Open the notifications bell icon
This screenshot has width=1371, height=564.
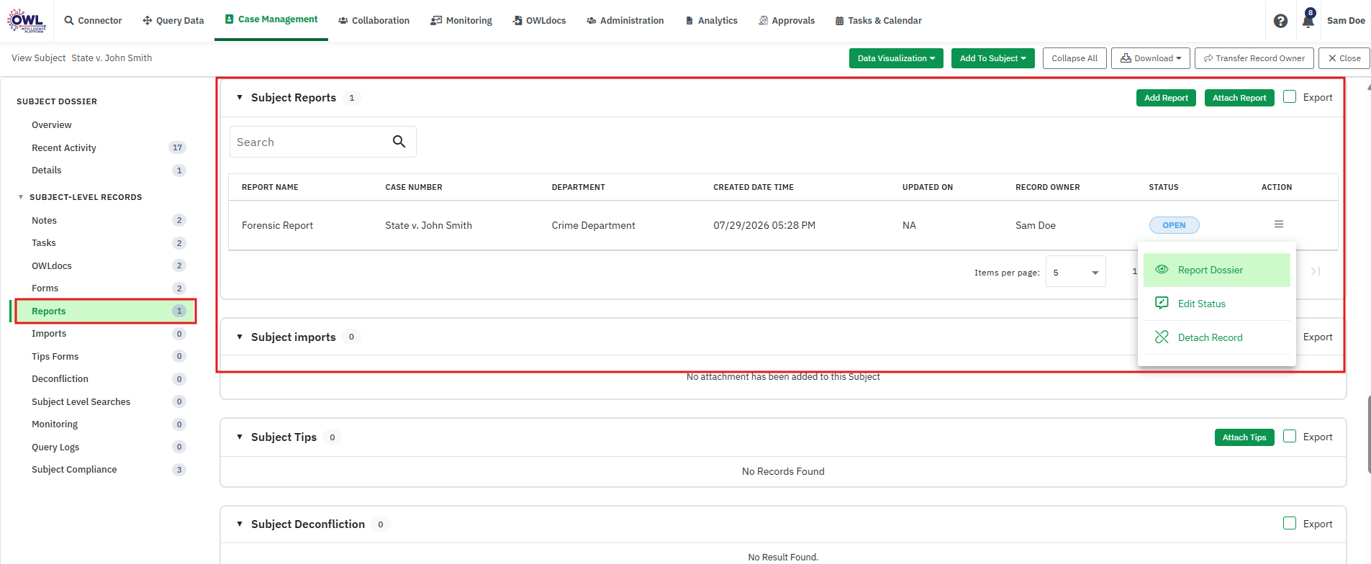1308,19
